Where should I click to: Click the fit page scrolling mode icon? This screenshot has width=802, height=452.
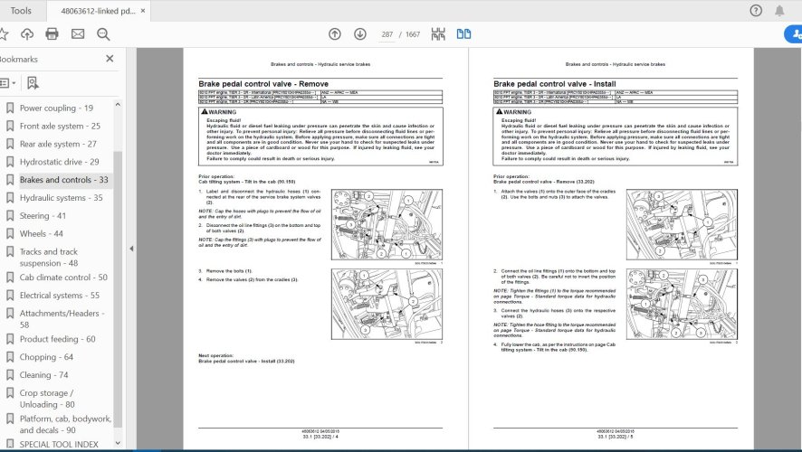438,34
